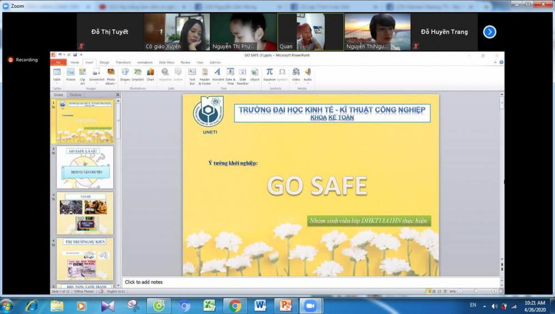Click the 90% zoom level
Screen dimensions: 555x314
[453, 291]
